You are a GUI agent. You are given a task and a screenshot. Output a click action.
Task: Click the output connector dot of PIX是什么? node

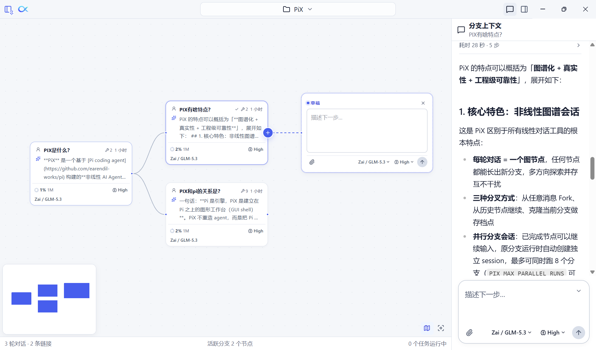coord(132,173)
